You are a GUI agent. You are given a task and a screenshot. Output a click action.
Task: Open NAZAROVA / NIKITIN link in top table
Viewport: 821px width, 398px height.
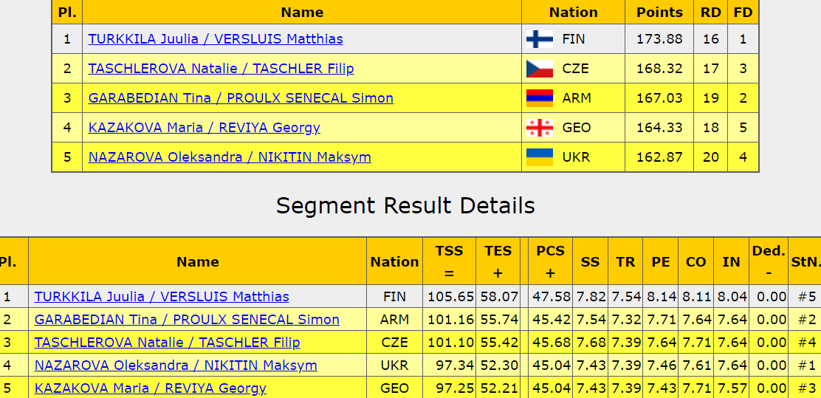coord(230,157)
